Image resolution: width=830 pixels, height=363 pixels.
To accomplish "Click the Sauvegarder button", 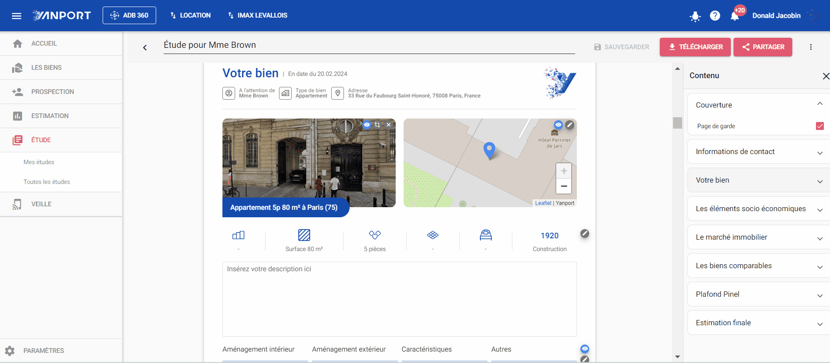I will 622,47.
